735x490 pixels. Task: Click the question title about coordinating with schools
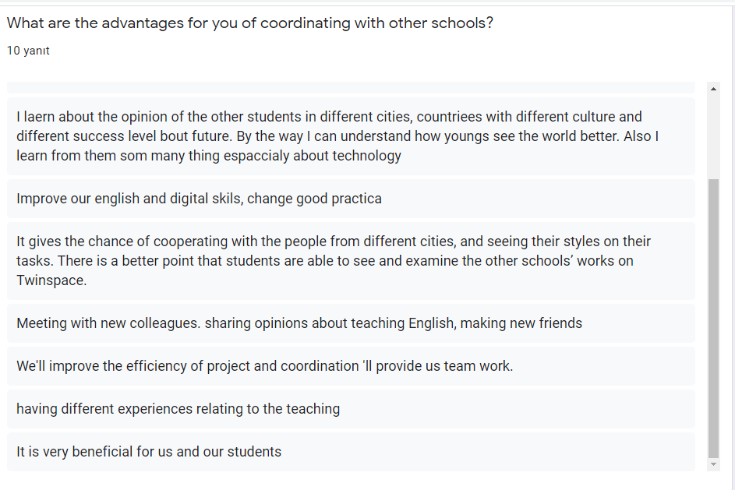click(x=250, y=23)
